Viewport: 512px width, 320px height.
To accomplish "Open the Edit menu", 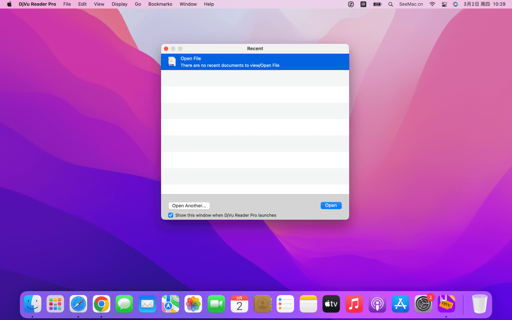I will (x=82, y=4).
